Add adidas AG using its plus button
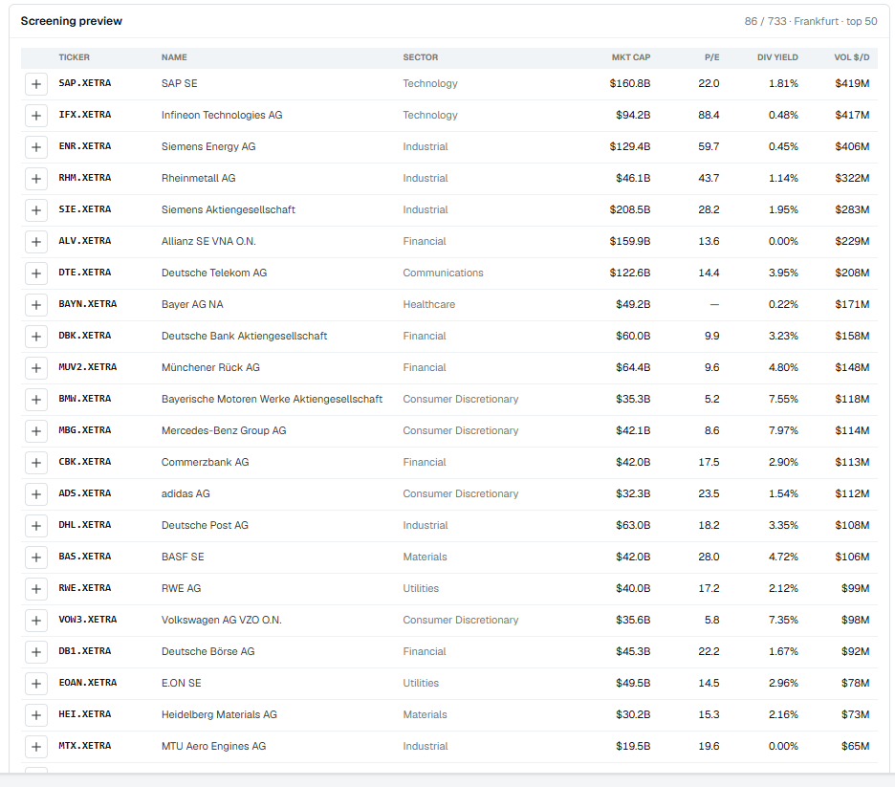The width and height of the screenshot is (895, 787). (36, 493)
